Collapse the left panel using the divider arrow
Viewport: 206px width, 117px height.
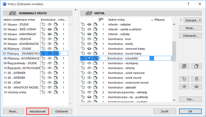pos(76,10)
